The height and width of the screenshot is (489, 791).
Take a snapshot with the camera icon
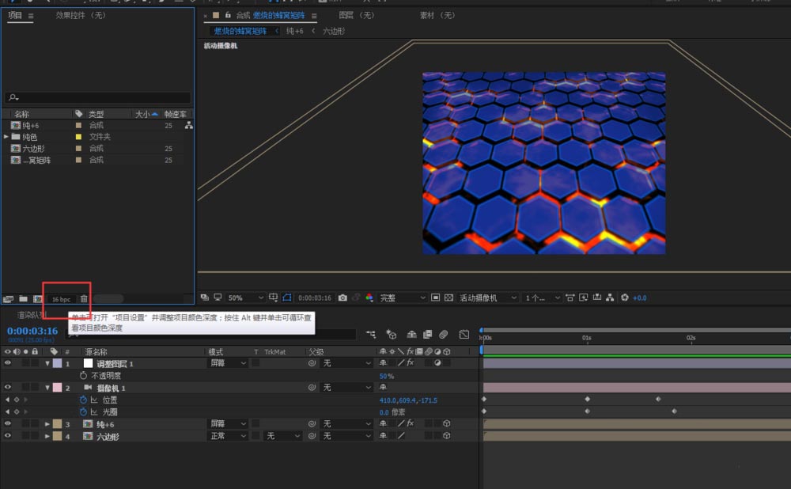tap(343, 298)
